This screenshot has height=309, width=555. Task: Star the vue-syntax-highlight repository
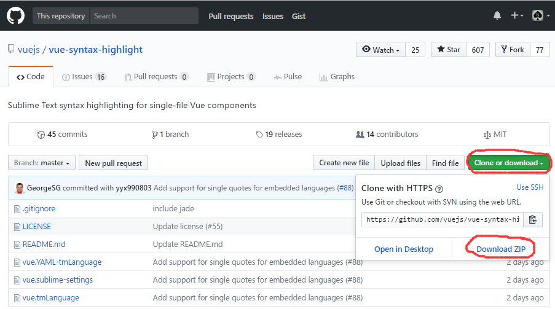point(448,50)
